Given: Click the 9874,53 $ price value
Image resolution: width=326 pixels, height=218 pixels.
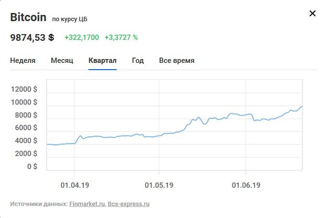Looking at the screenshot, I should click(32, 37).
